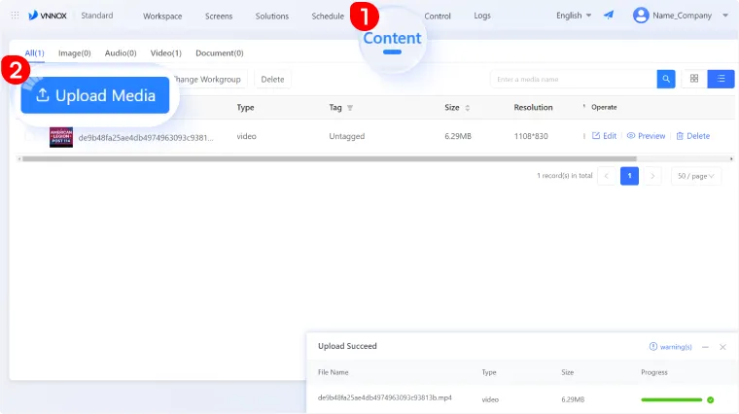Open the English language dropdown
The width and height of the screenshot is (739, 414).
pyautogui.click(x=574, y=16)
